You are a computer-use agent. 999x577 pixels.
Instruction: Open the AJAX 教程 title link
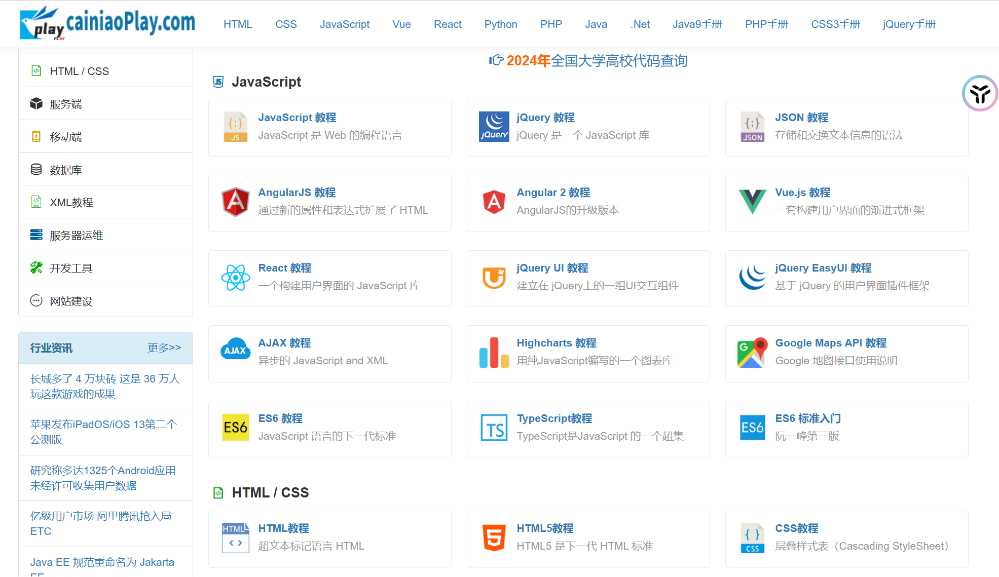pos(284,343)
